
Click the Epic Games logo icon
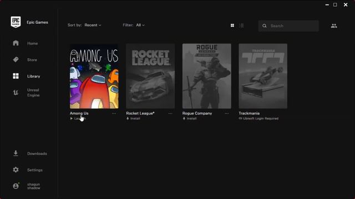tap(16, 22)
